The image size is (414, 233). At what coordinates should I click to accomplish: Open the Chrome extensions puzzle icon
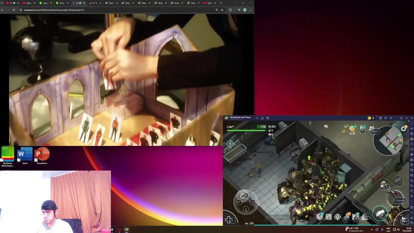pyautogui.click(x=230, y=10)
